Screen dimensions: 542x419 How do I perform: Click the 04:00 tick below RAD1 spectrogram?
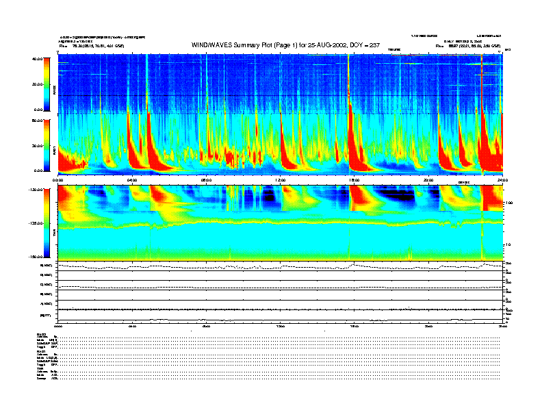click(132, 180)
